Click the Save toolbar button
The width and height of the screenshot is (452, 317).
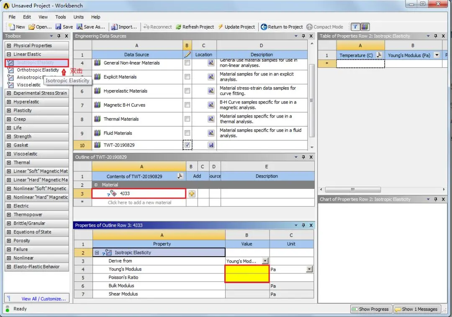(x=64, y=27)
